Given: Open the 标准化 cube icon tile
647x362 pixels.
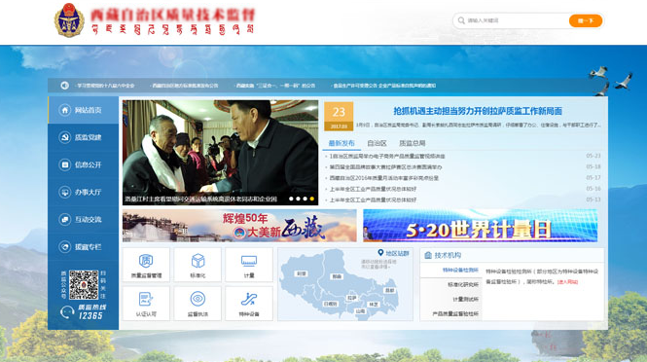Looking at the screenshot, I should 198,265.
